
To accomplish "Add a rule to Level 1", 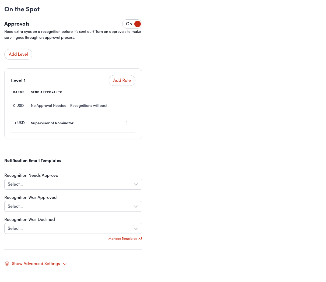I will point(122,80).
